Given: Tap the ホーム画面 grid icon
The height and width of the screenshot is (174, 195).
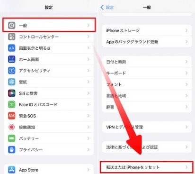Looking at the screenshot, I should [x=12, y=59].
